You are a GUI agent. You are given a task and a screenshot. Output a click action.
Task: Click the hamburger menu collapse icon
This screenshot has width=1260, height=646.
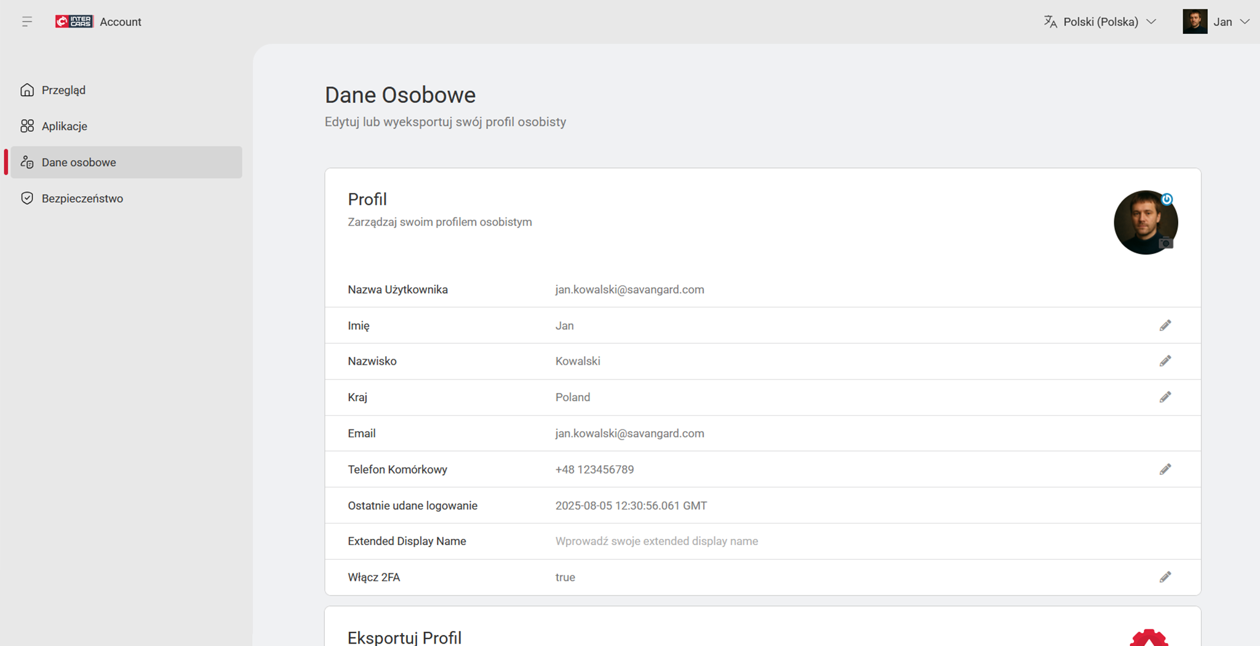coord(26,22)
